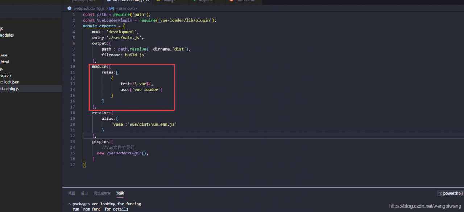
Task: Click the 'vue-loader' string on line 14
Action: click(146, 90)
